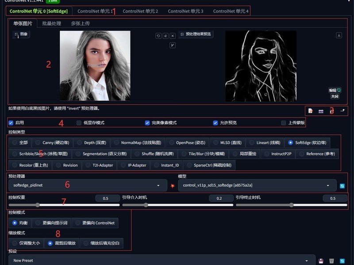The width and height of the screenshot is (354, 265).
Task: Open the 模型 dropdown showing control_v11p_sd15_softedge
Action: [x=258, y=185]
